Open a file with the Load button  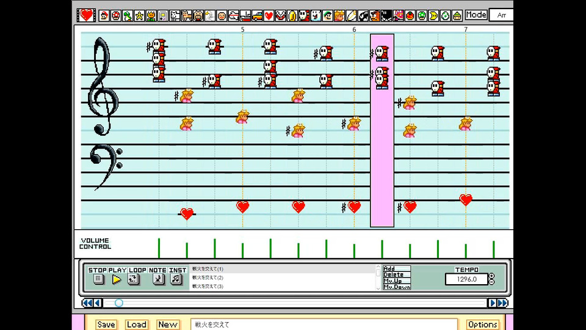(136, 324)
